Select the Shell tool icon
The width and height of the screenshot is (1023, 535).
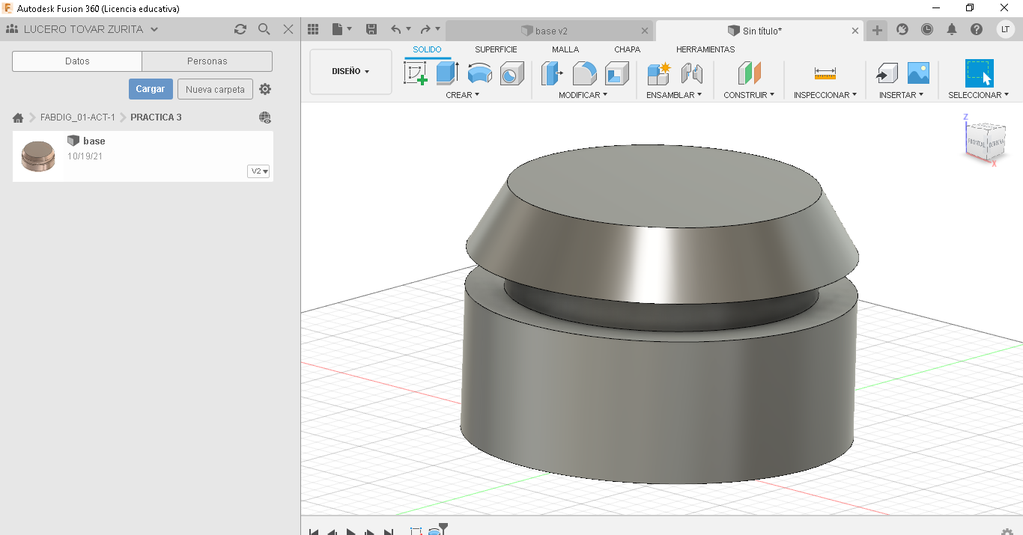(x=616, y=73)
